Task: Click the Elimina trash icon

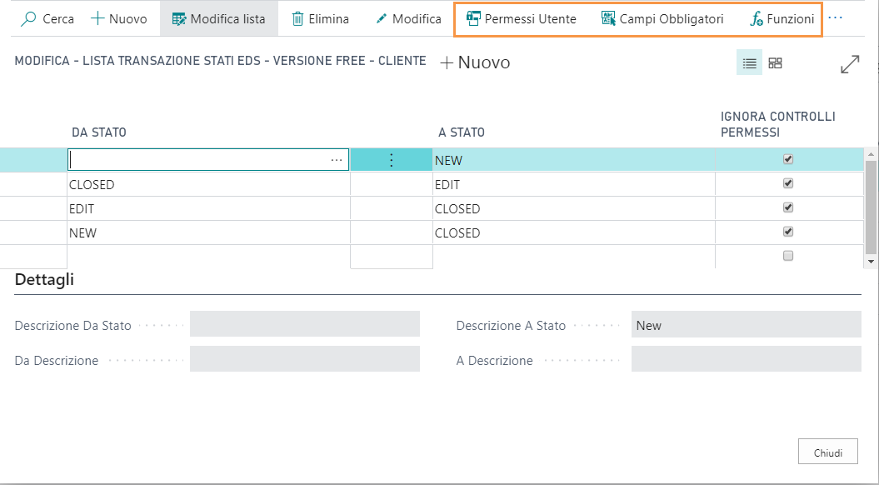Action: click(x=298, y=19)
